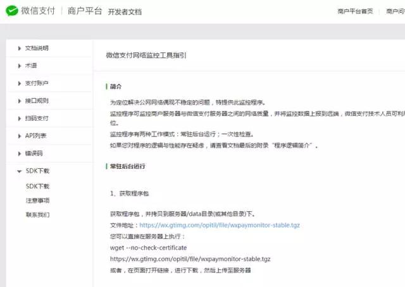Open 扫码支付 sidebar section

[x=37, y=118]
